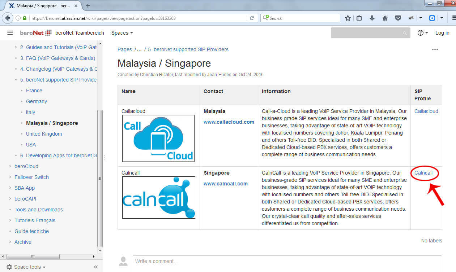The width and height of the screenshot is (456, 272).
Task: Open the Spaces dropdown menu
Action: [122, 33]
